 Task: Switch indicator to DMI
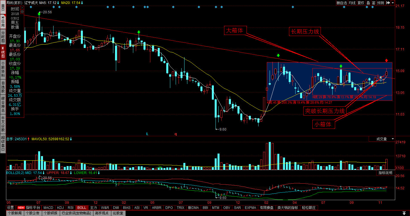pyautogui.click(x=116, y=208)
